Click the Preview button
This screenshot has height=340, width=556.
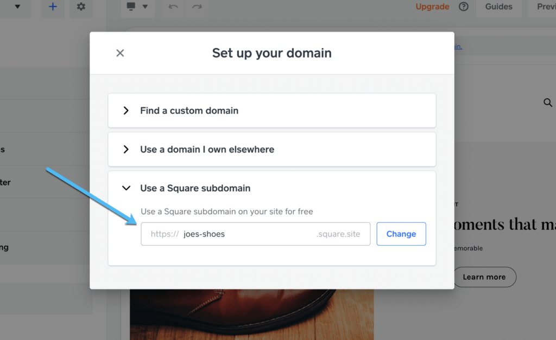[x=545, y=7]
